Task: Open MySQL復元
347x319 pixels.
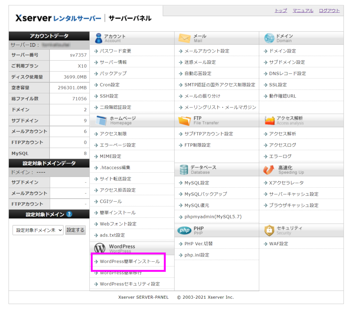Action: (197, 206)
